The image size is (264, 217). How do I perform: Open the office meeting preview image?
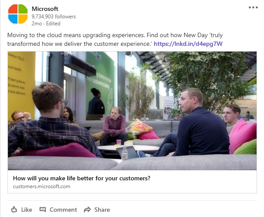[x=132, y=111]
